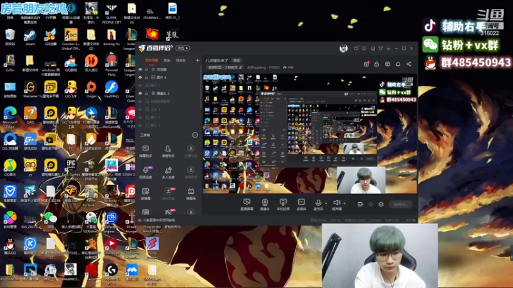Screen dimensions: 513x288
Task: Click the notification bell icon
Action: click(x=398, y=64)
